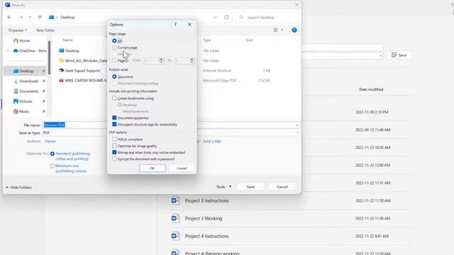Open the Organize menu

click(17, 30)
